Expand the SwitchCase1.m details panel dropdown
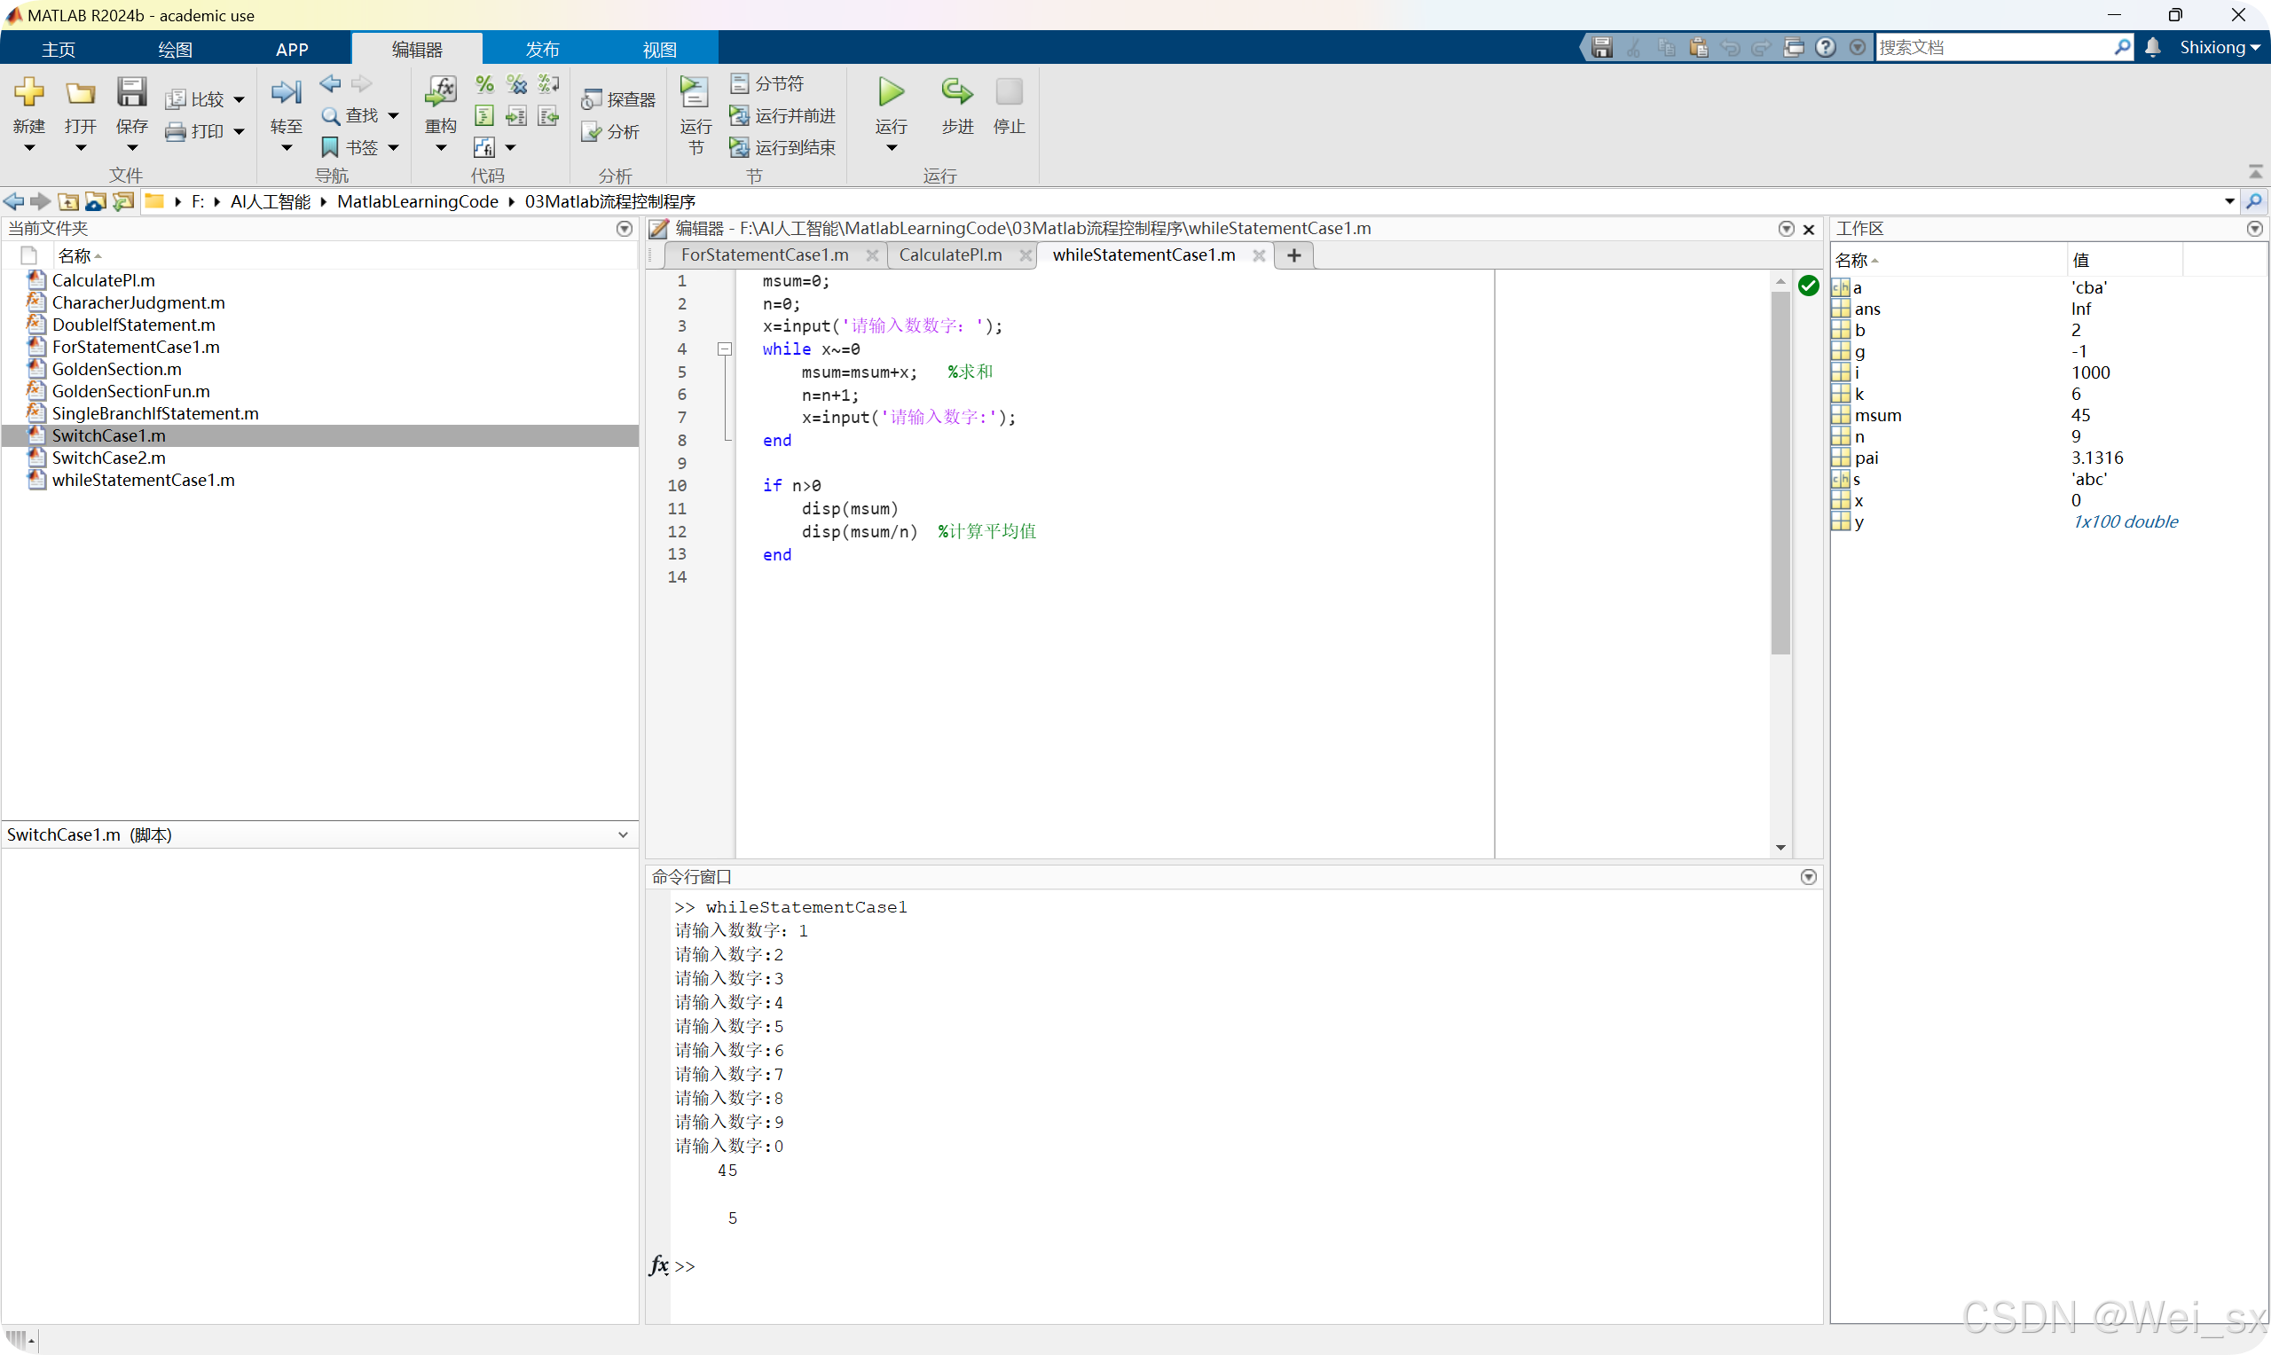The image size is (2271, 1355). point(623,834)
